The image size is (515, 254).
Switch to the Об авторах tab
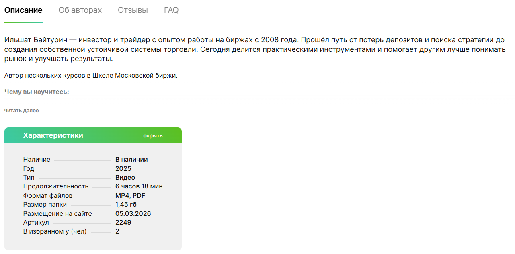coord(80,10)
